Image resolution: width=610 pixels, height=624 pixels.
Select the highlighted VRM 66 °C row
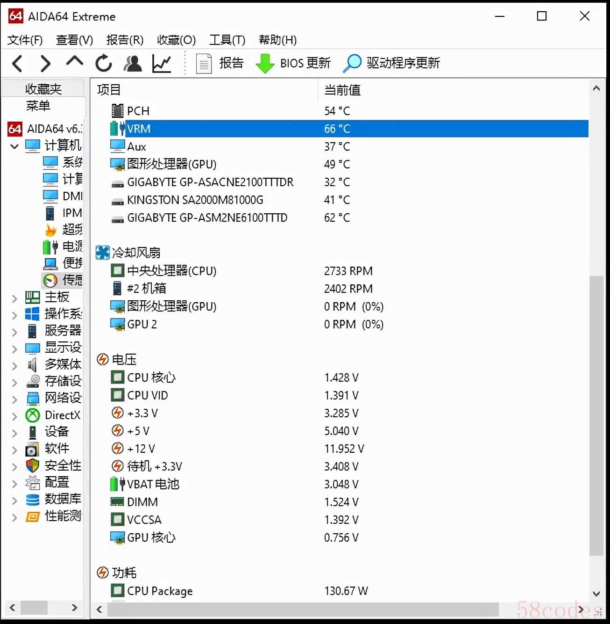point(349,129)
